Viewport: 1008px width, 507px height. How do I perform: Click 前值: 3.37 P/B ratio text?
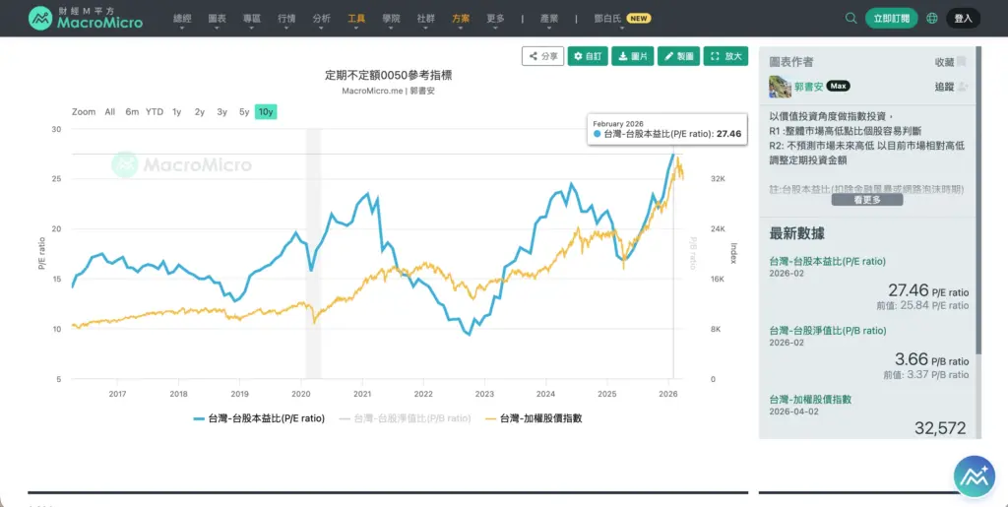[925, 375]
